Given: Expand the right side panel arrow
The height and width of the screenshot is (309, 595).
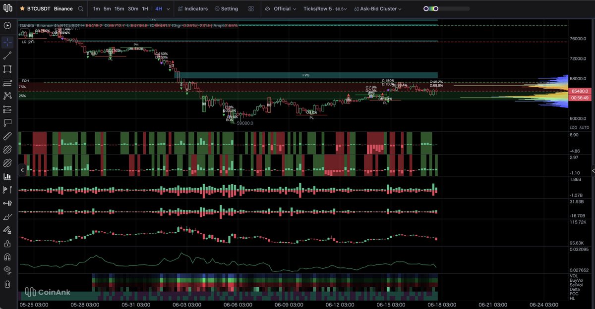Looking at the screenshot, I should 593,170.
